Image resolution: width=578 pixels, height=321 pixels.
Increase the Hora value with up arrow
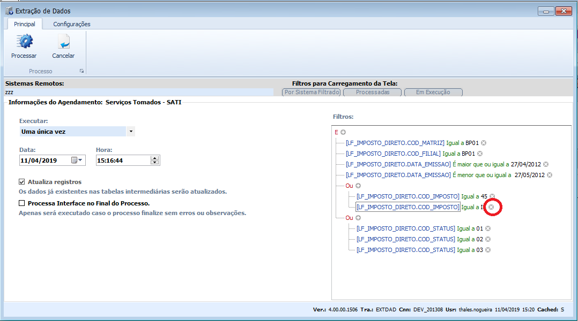pyautogui.click(x=155, y=158)
